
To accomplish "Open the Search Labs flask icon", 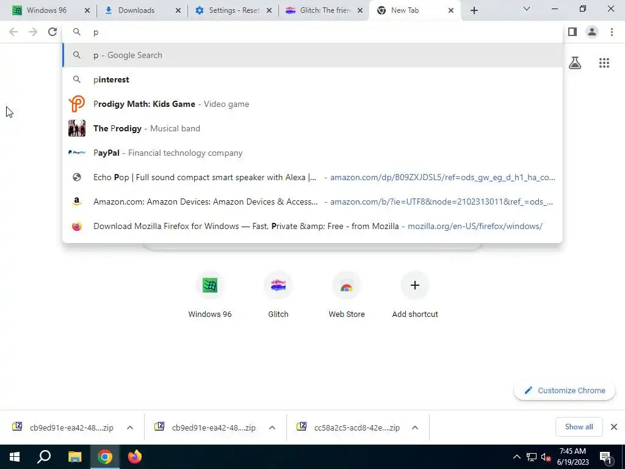I will point(575,63).
